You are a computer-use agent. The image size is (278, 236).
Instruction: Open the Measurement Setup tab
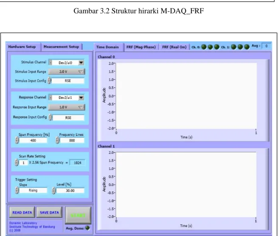tap(62, 47)
